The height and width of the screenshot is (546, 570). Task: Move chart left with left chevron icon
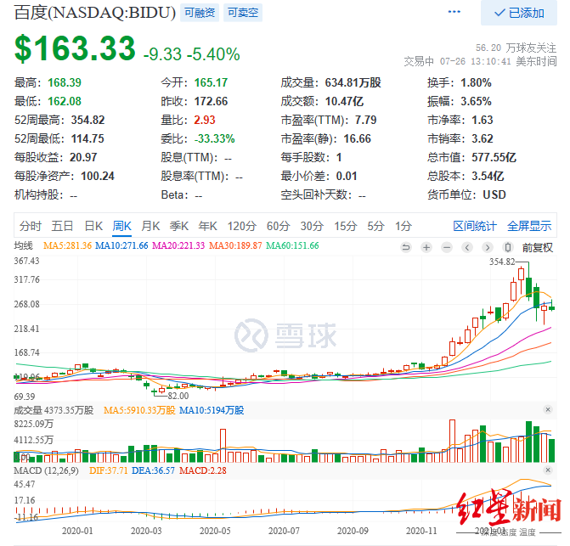click(467, 248)
